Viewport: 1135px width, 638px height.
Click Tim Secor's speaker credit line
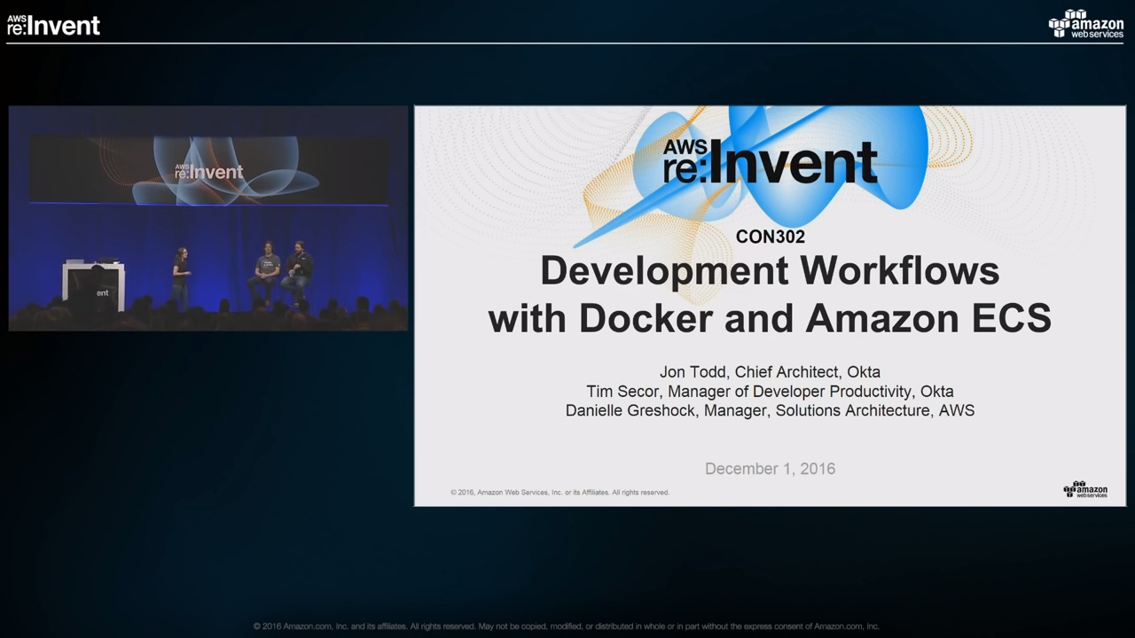click(x=770, y=392)
